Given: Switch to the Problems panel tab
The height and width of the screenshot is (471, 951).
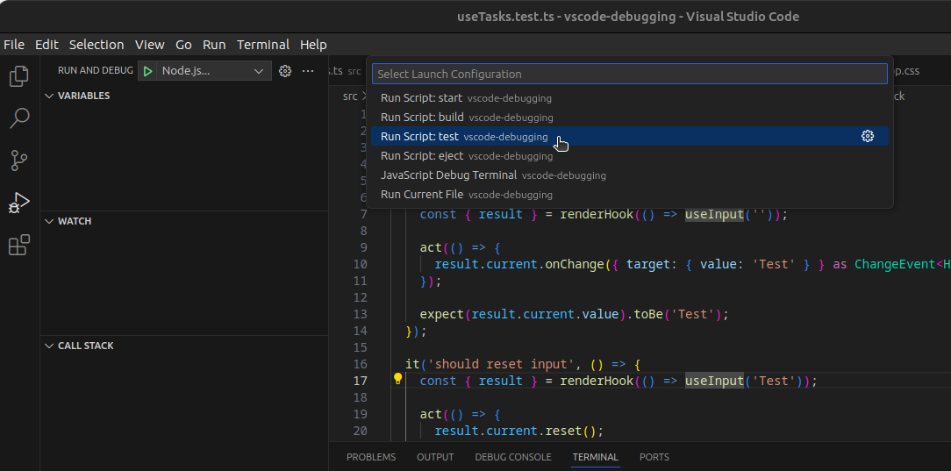Looking at the screenshot, I should click(371, 457).
